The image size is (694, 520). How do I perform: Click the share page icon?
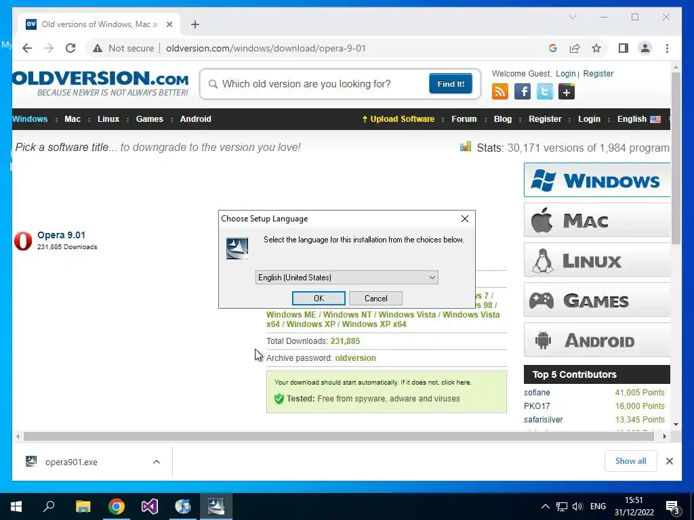tap(575, 48)
